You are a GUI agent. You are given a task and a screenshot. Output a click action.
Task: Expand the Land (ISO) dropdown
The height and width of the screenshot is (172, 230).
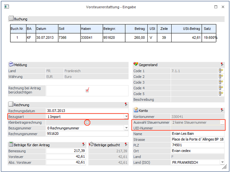click(x=223, y=162)
